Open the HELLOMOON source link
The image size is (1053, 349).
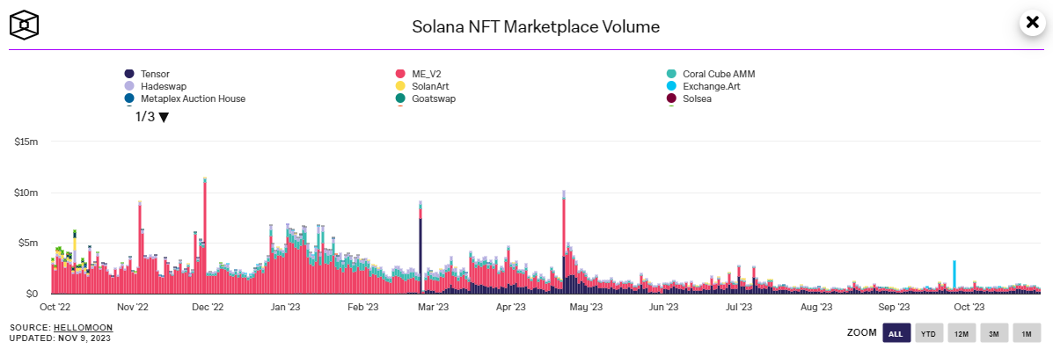point(84,328)
